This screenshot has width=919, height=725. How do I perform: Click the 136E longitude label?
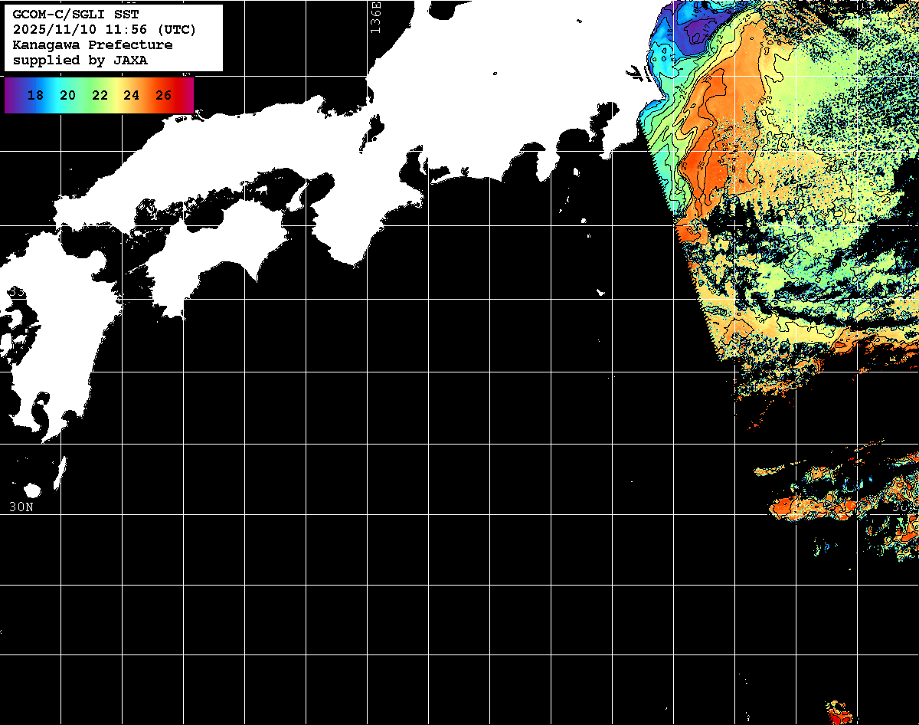tap(375, 15)
